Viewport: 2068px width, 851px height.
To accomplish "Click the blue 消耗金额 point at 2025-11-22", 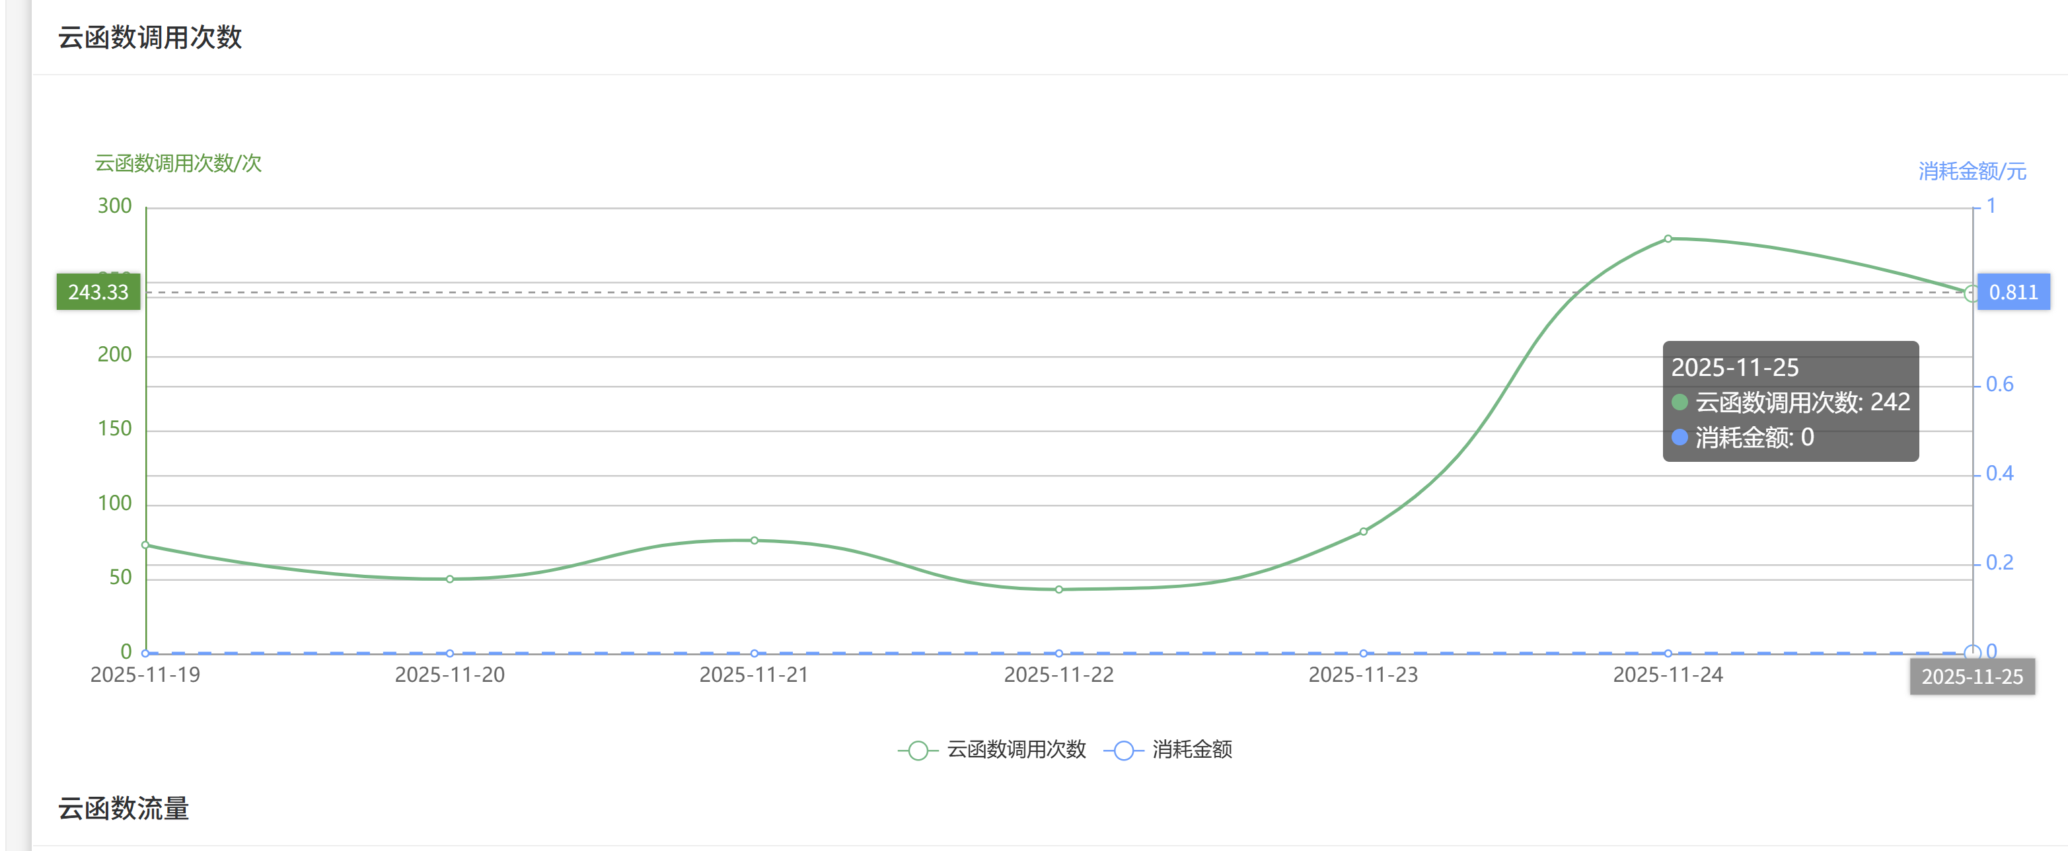I will [x=1059, y=653].
